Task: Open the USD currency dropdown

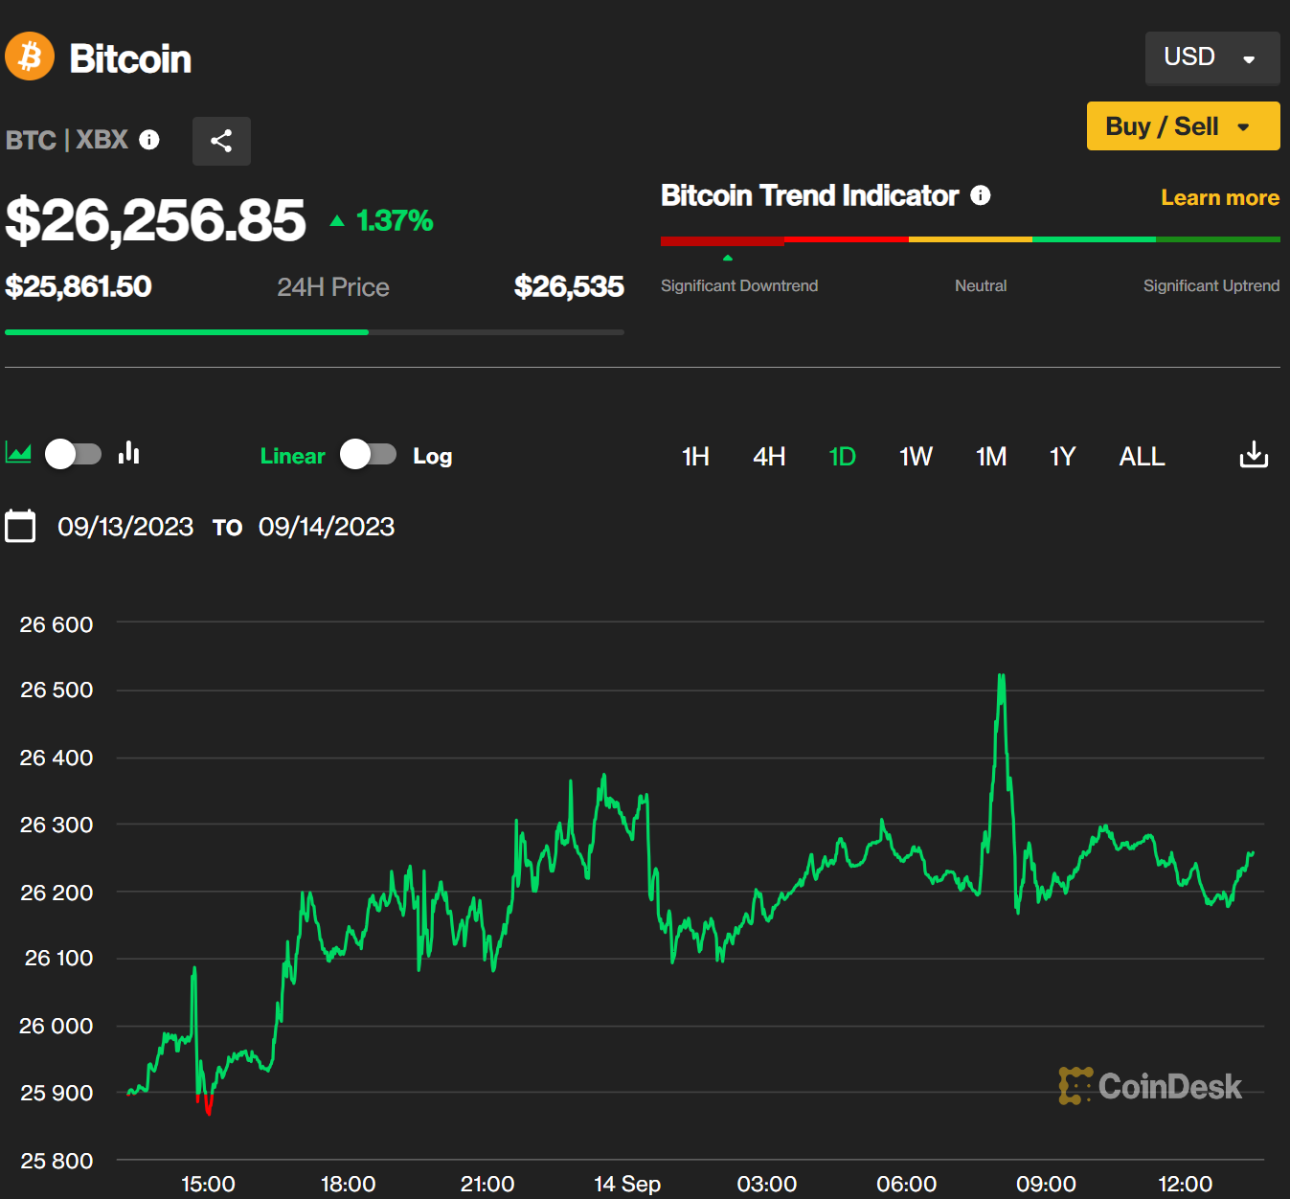Action: [x=1212, y=57]
